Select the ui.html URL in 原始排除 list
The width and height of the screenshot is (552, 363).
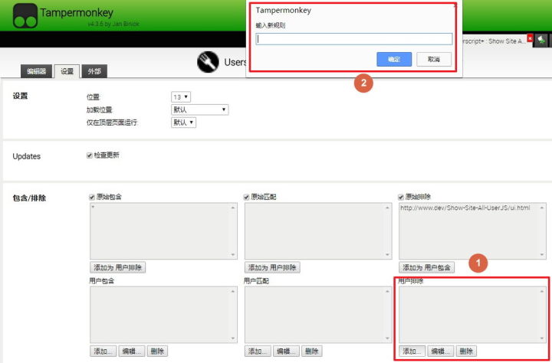(x=465, y=208)
